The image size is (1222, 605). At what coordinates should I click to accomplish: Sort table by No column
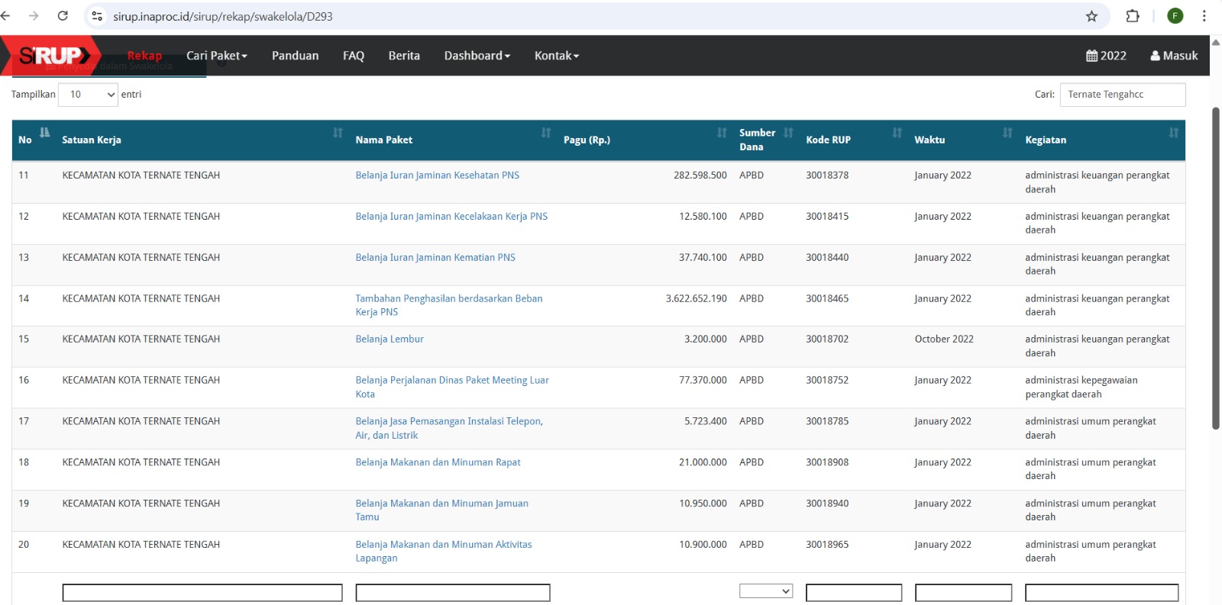pos(44,133)
